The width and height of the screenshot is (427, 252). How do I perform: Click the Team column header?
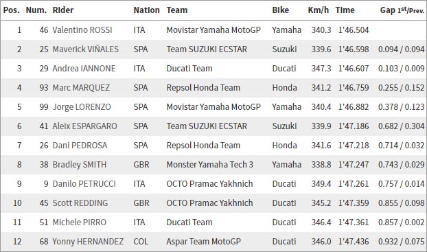click(177, 10)
